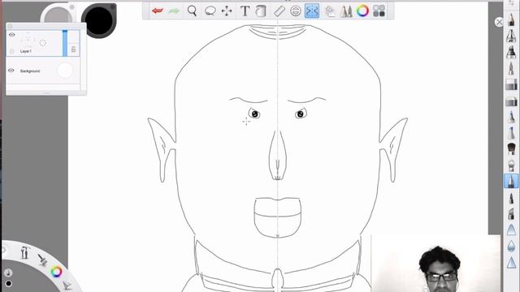Click the black dot in corner lagoon
The image size is (520, 292).
9,284
